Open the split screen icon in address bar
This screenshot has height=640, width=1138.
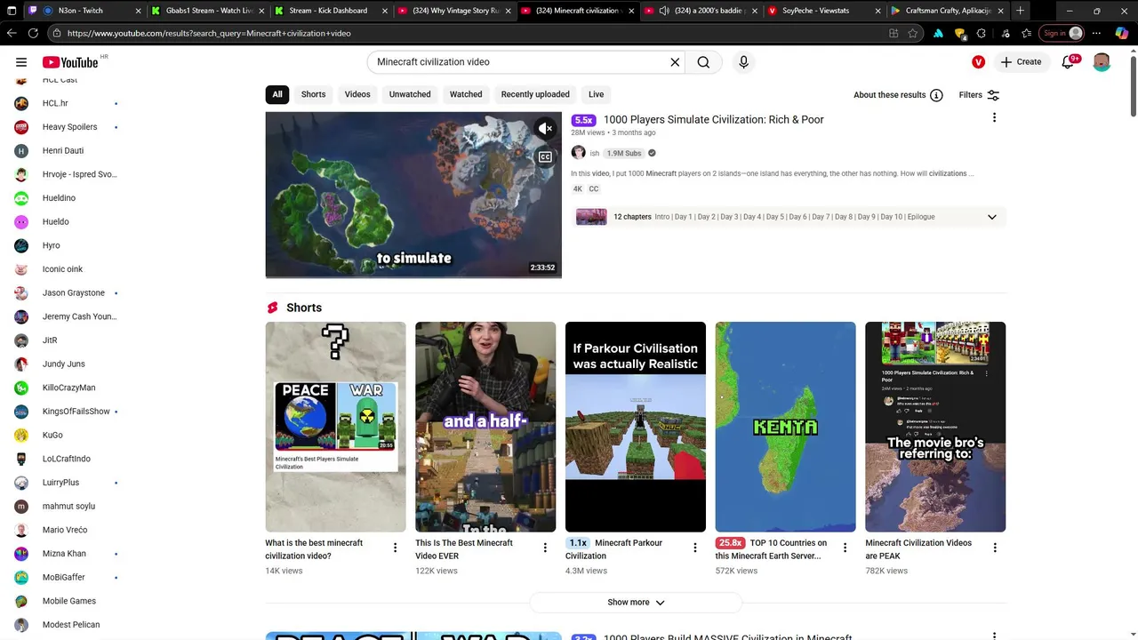(x=894, y=33)
